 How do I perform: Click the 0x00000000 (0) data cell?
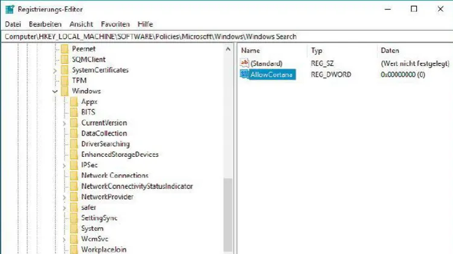click(x=403, y=74)
